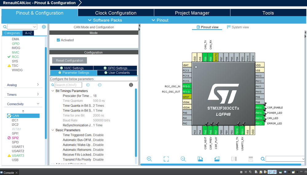Click the horizontal split view icon
This screenshot has width=307, height=175.
[x=251, y=159]
